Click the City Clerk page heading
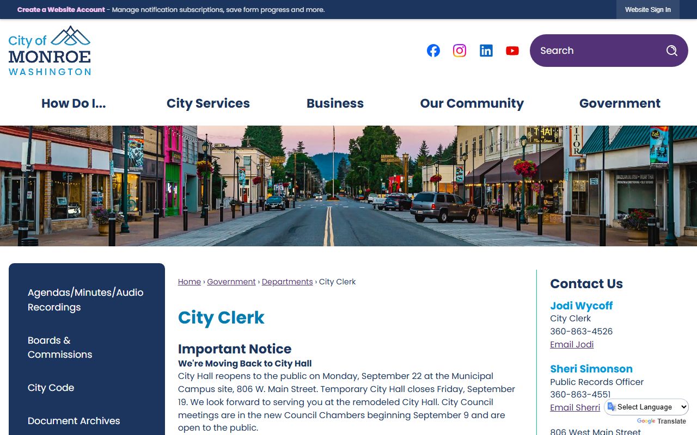Image resolution: width=697 pixels, height=435 pixels. (221, 318)
